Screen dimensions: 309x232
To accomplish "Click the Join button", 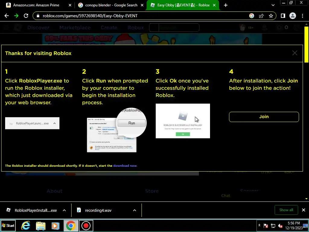I will 264,117.
